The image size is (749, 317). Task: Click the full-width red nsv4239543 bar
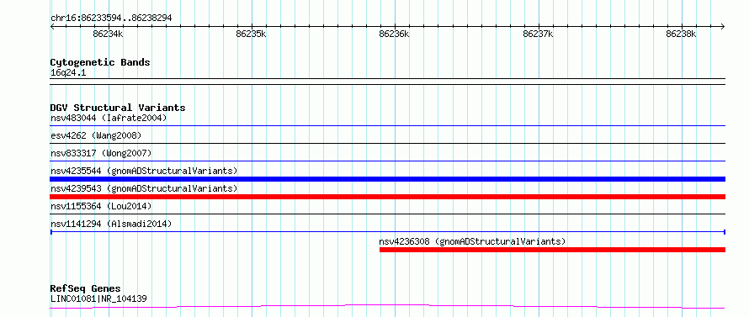click(x=388, y=197)
